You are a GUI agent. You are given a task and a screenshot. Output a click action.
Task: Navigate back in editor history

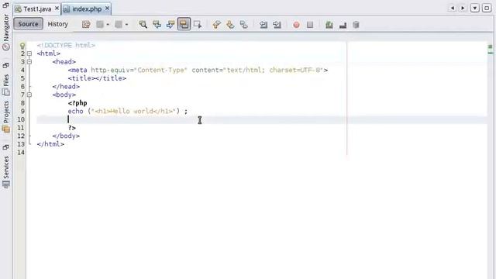(100, 24)
